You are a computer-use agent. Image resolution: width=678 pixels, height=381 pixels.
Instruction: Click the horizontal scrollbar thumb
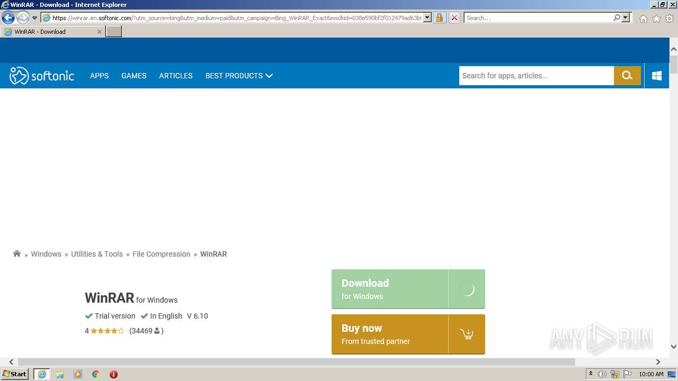pyautogui.click(x=297, y=362)
